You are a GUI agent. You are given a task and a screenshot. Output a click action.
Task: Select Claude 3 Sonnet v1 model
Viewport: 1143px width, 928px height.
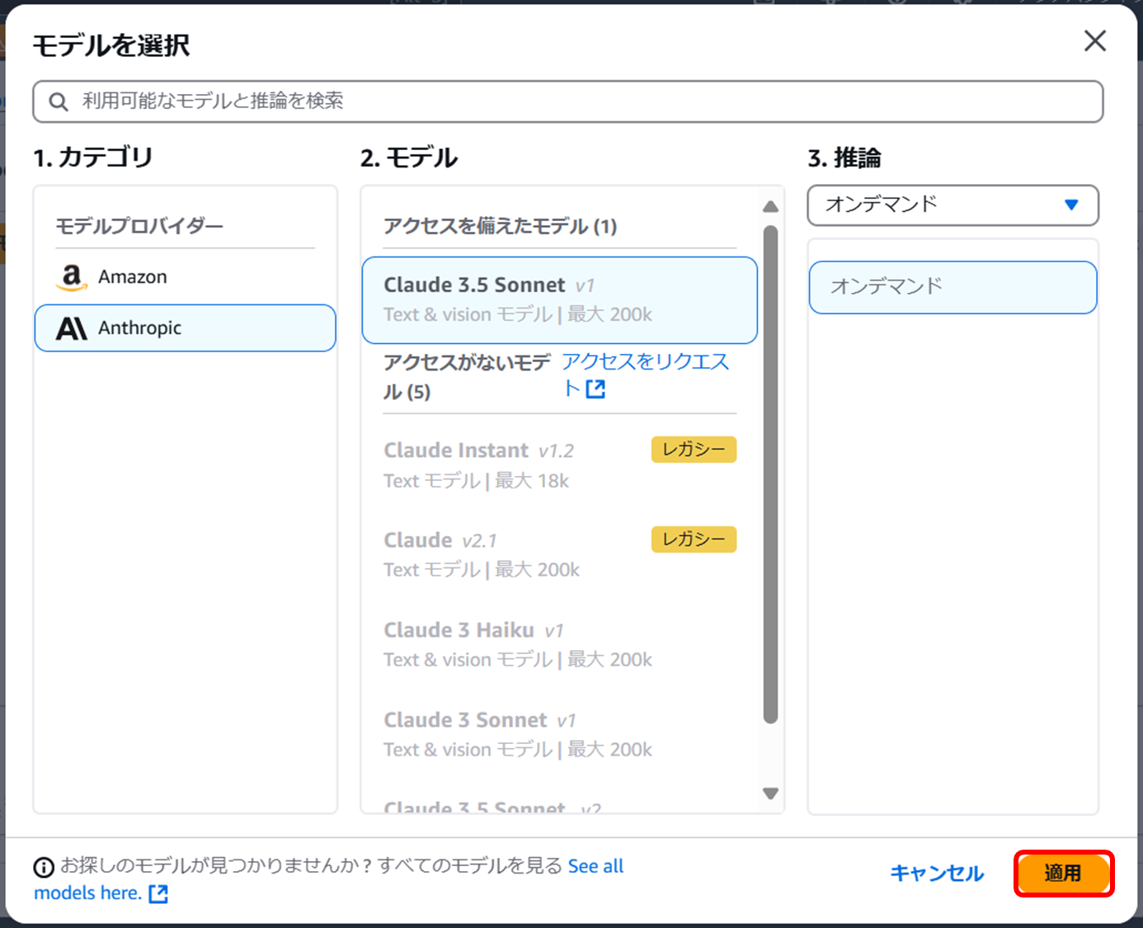(x=560, y=734)
